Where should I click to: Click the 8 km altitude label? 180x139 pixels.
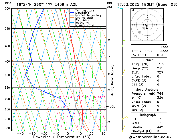pyautogui.click(x=109, y=40)
